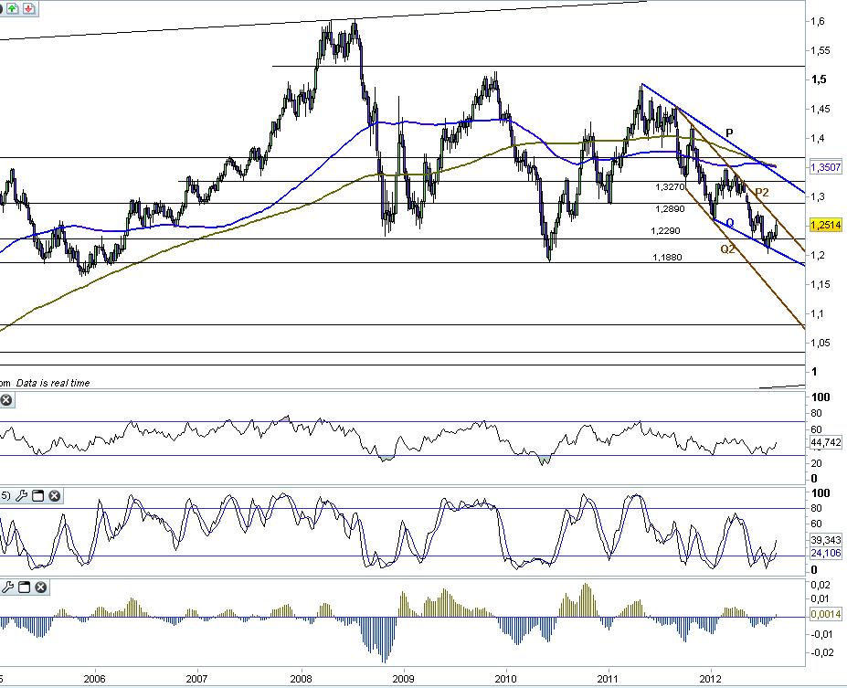Click the green up-arrow icon on price chart
The width and height of the screenshot is (847, 688).
click(x=14, y=8)
